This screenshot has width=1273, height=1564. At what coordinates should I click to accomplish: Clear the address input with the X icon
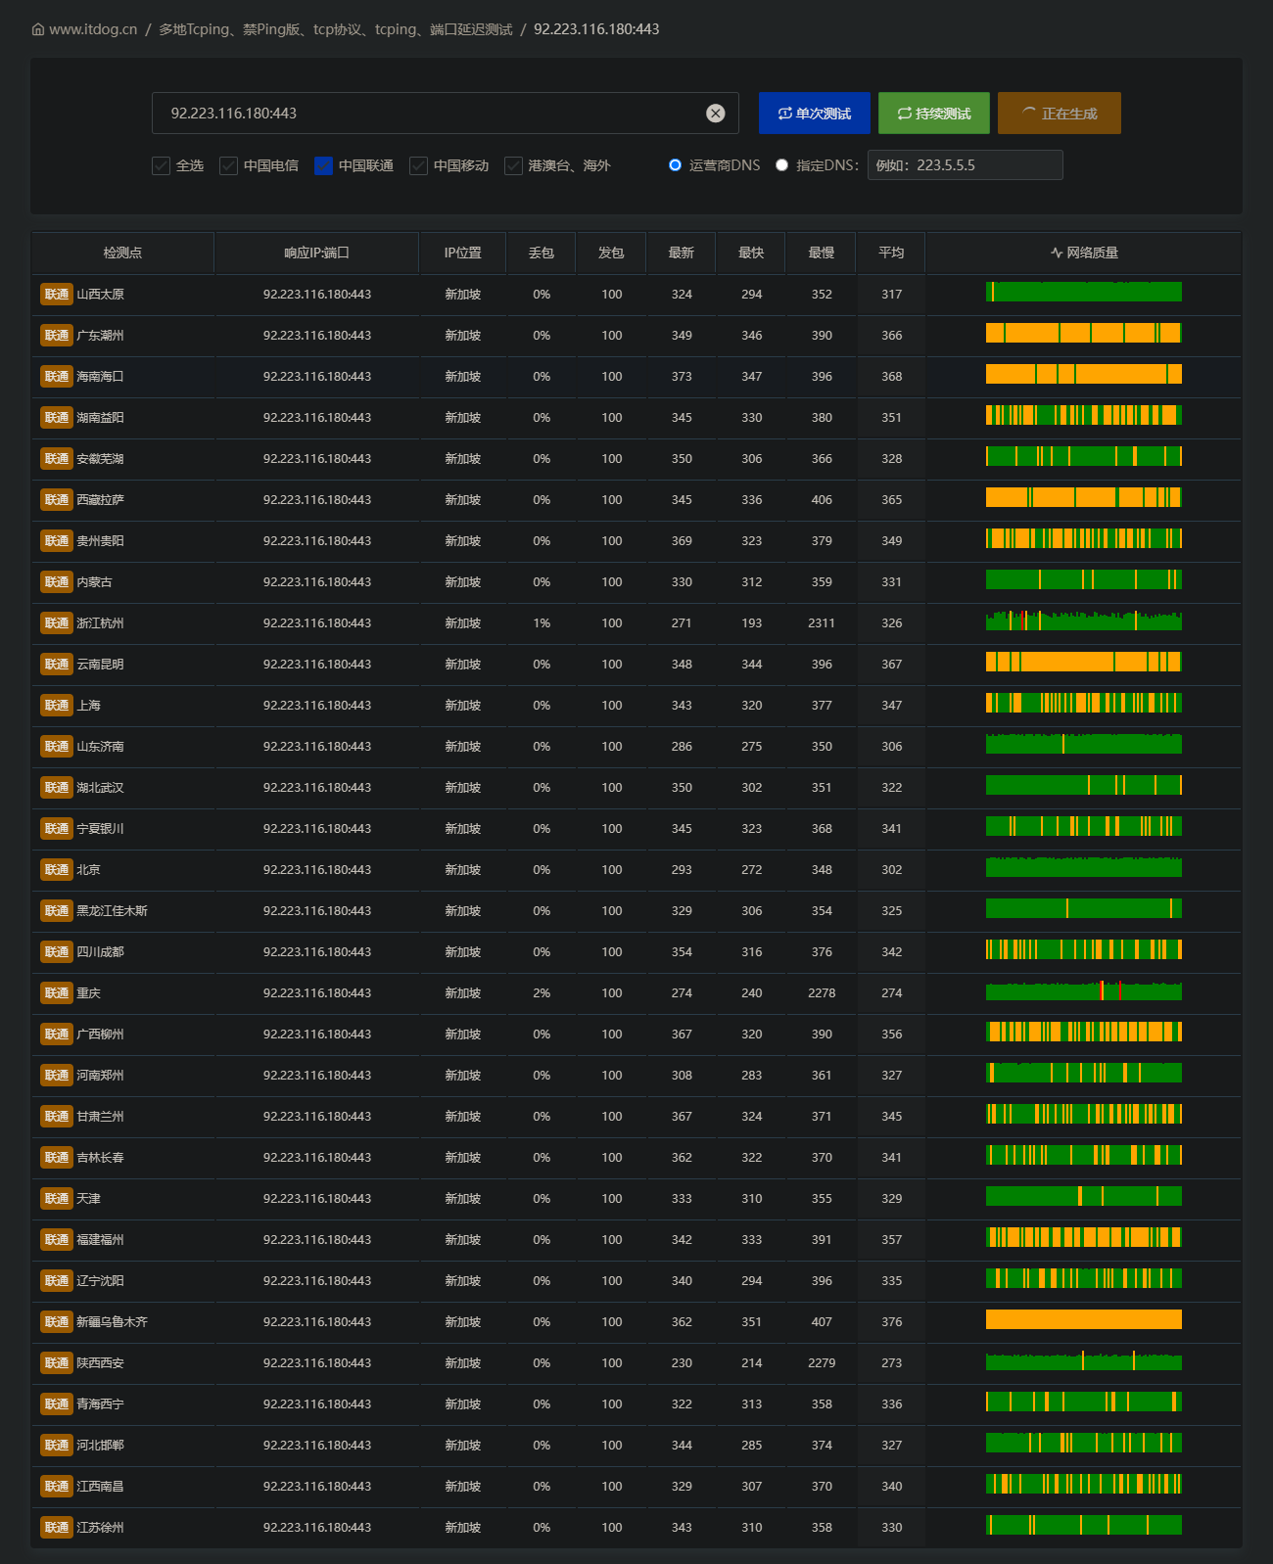tap(716, 114)
